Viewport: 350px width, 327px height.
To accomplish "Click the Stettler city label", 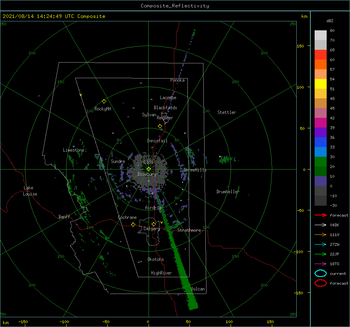I will 227,112.
